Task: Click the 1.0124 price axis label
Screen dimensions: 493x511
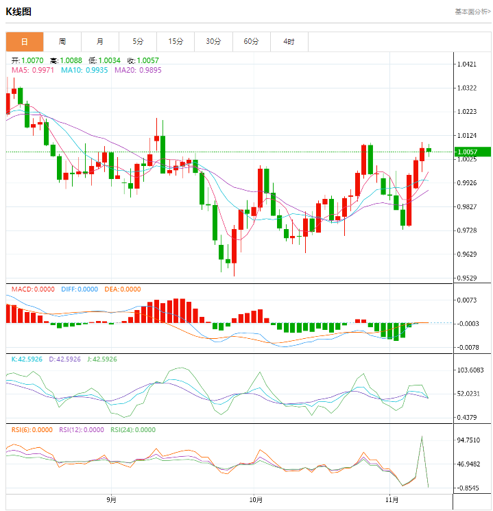Action: pos(467,136)
